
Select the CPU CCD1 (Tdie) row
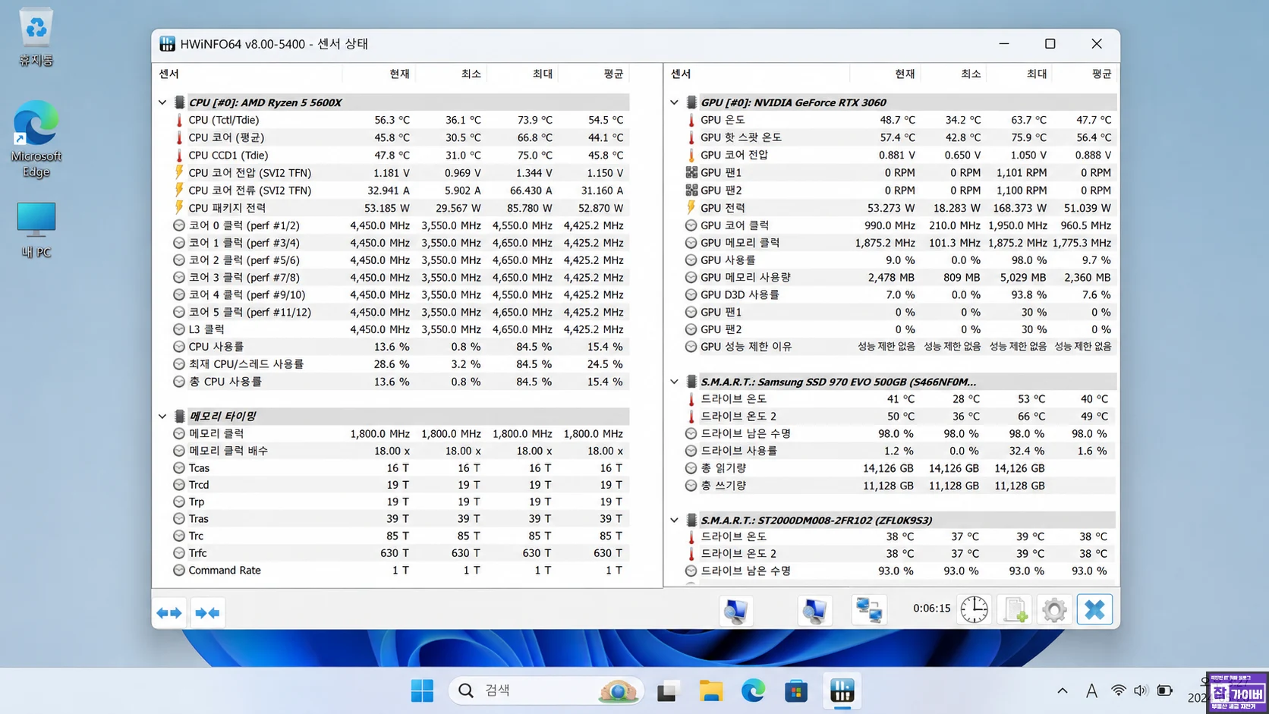click(x=400, y=155)
